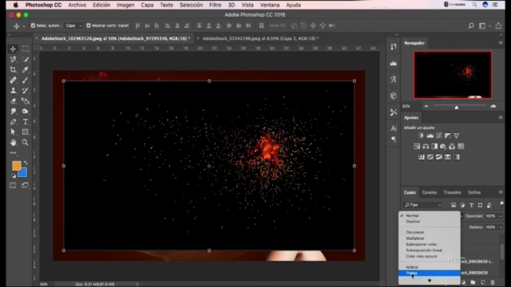Image resolution: width=511 pixels, height=287 pixels.
Task: Add a Brightness/Contrast adjustment
Action: [421, 136]
